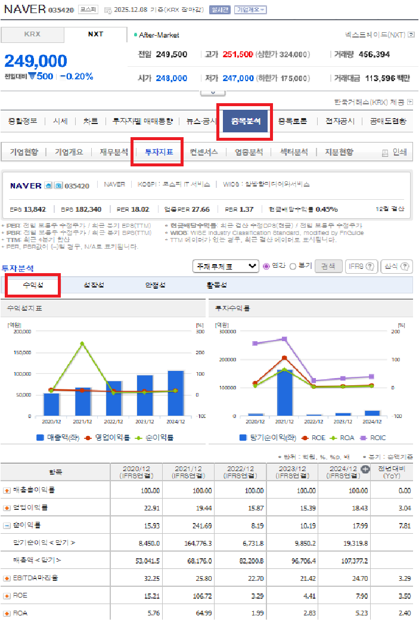Click the 당기순이익(좌) legend marker
Image resolution: width=419 pixels, height=625 pixels.
[x=243, y=438]
